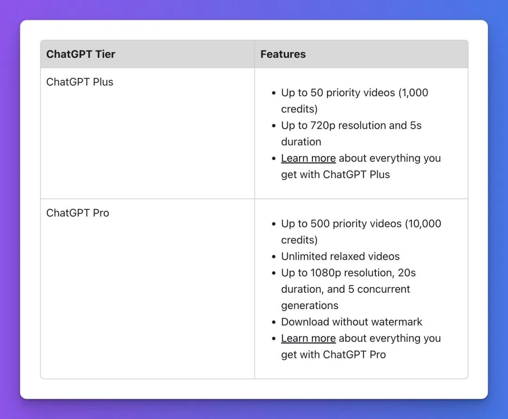Image resolution: width=508 pixels, height=419 pixels.
Task: Select the "ChatGPT Pro" tier cell text
Action: pos(78,213)
